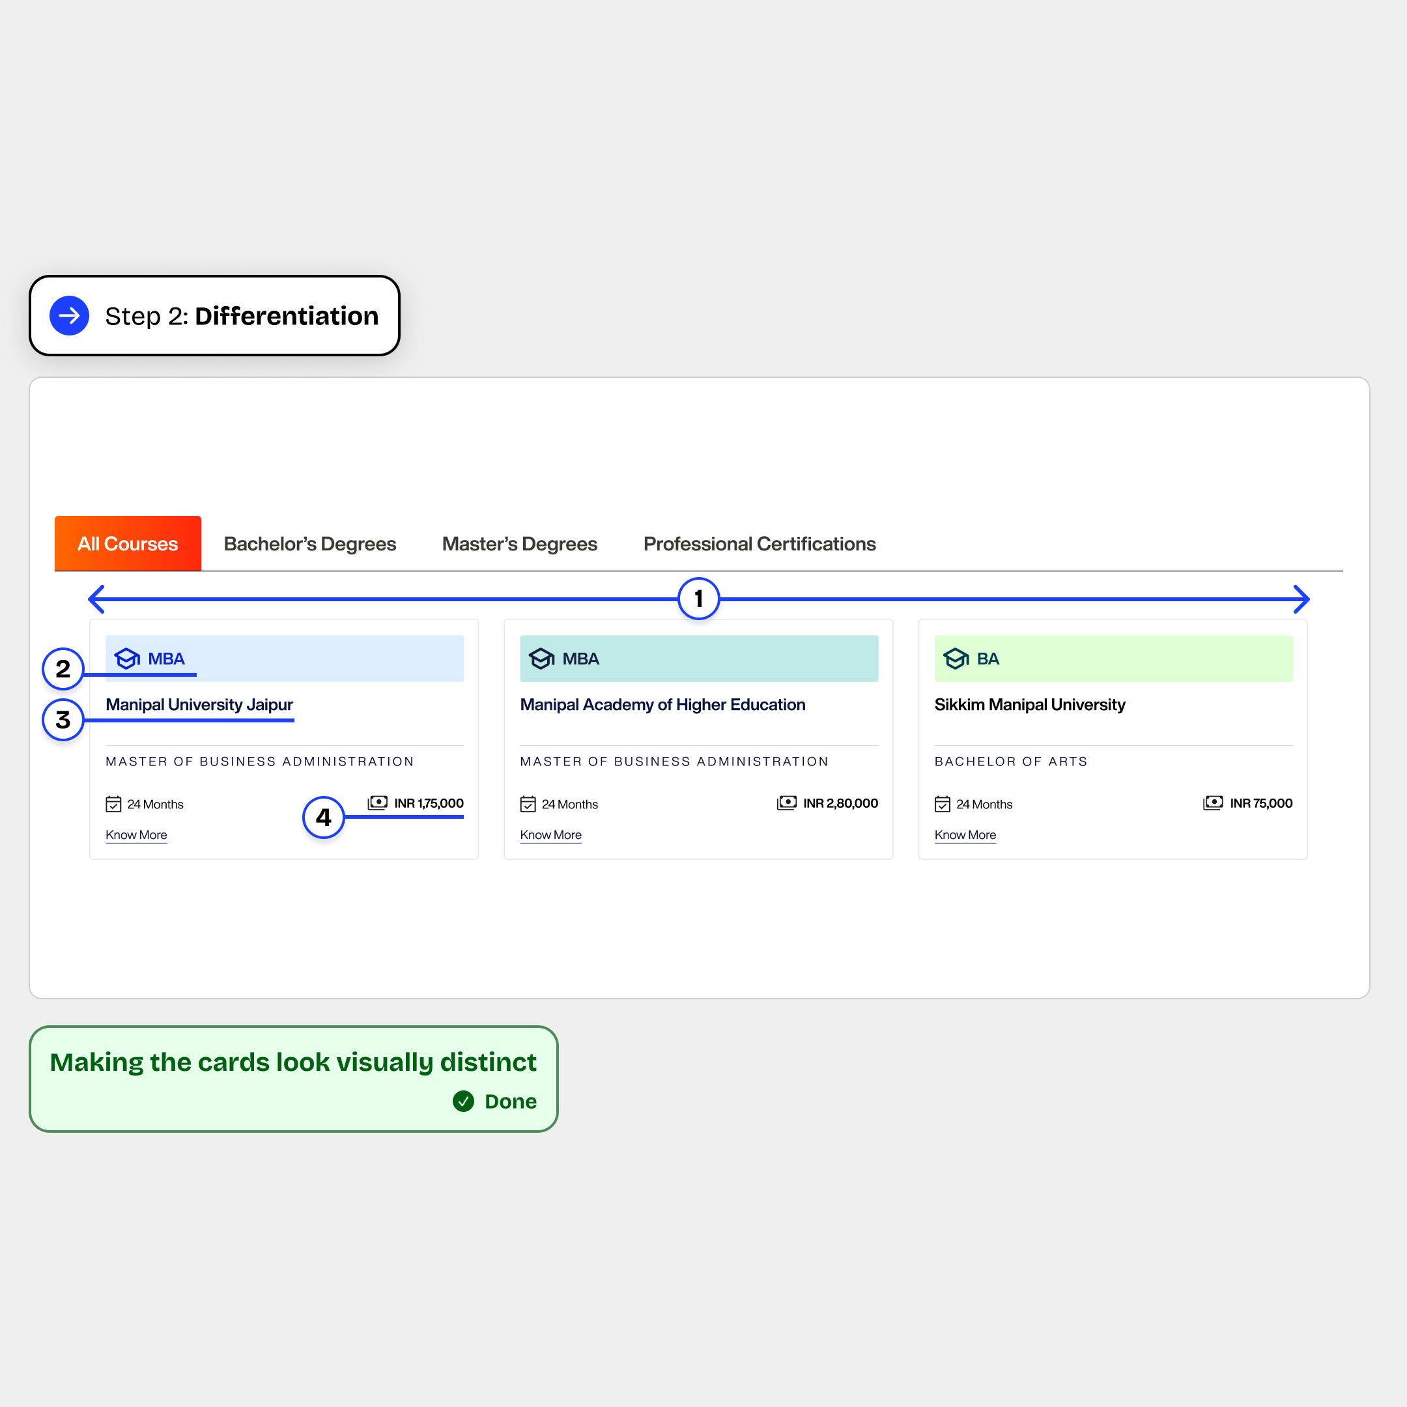Click 24 Months on Sikkim Manipal card
This screenshot has width=1407, height=1407.
click(984, 804)
